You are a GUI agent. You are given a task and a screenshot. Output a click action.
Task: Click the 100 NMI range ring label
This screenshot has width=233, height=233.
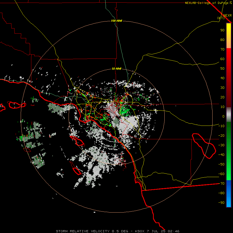[x=116, y=21]
